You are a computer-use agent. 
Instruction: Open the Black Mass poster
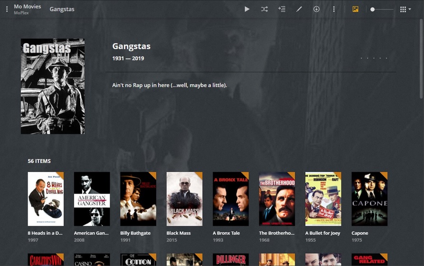tap(184, 199)
